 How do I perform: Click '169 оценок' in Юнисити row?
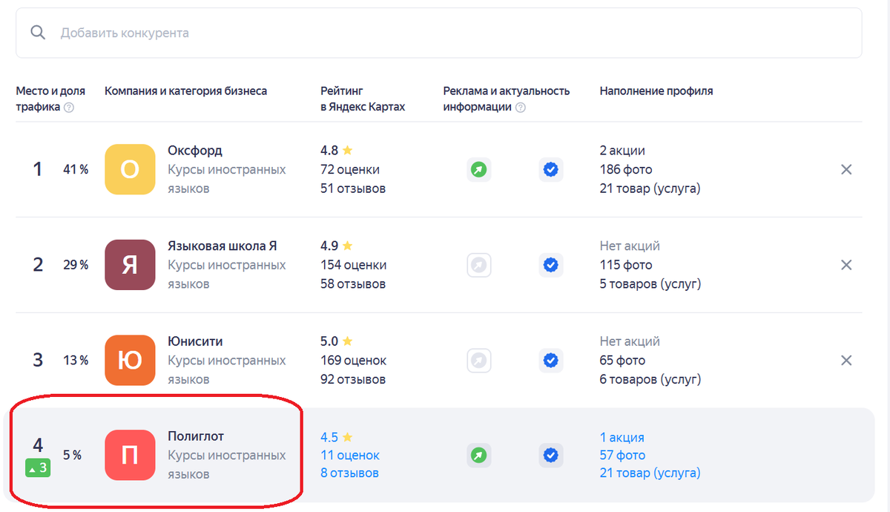[x=353, y=361]
